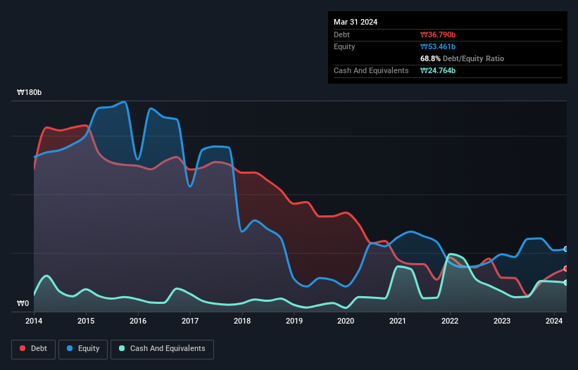Viewport: 578px width, 370px height.
Task: Select the 2015 x-axis label
Action: (85, 321)
